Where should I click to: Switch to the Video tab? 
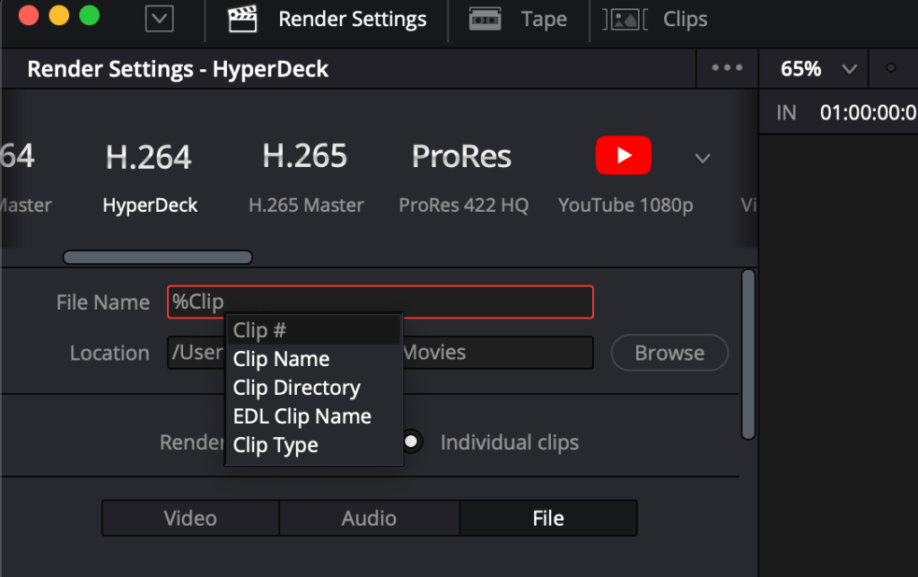point(190,518)
